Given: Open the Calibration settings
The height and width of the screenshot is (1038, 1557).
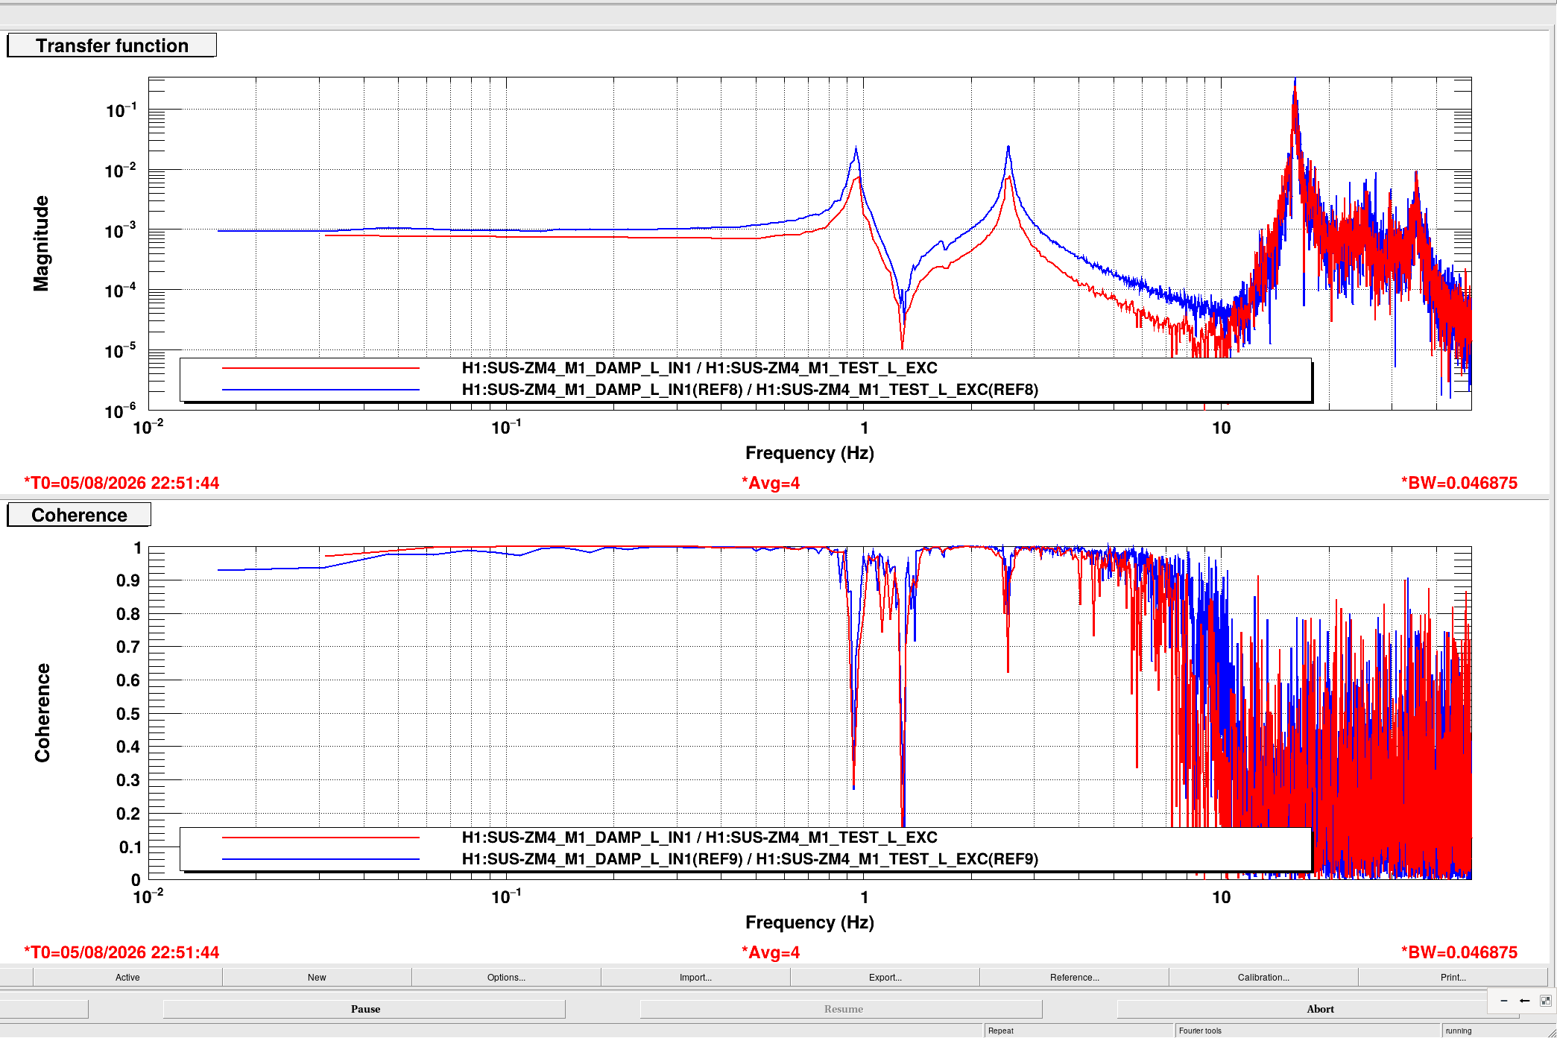Looking at the screenshot, I should [x=1263, y=977].
